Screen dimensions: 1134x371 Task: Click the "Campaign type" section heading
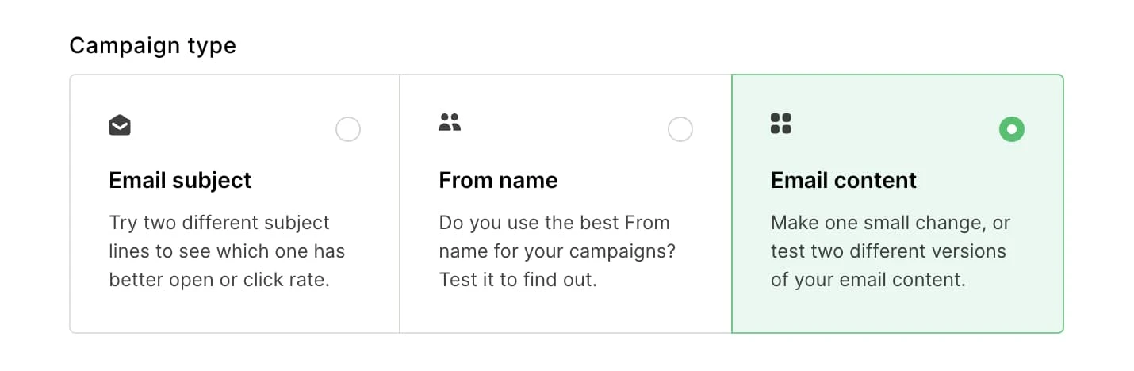(x=152, y=46)
